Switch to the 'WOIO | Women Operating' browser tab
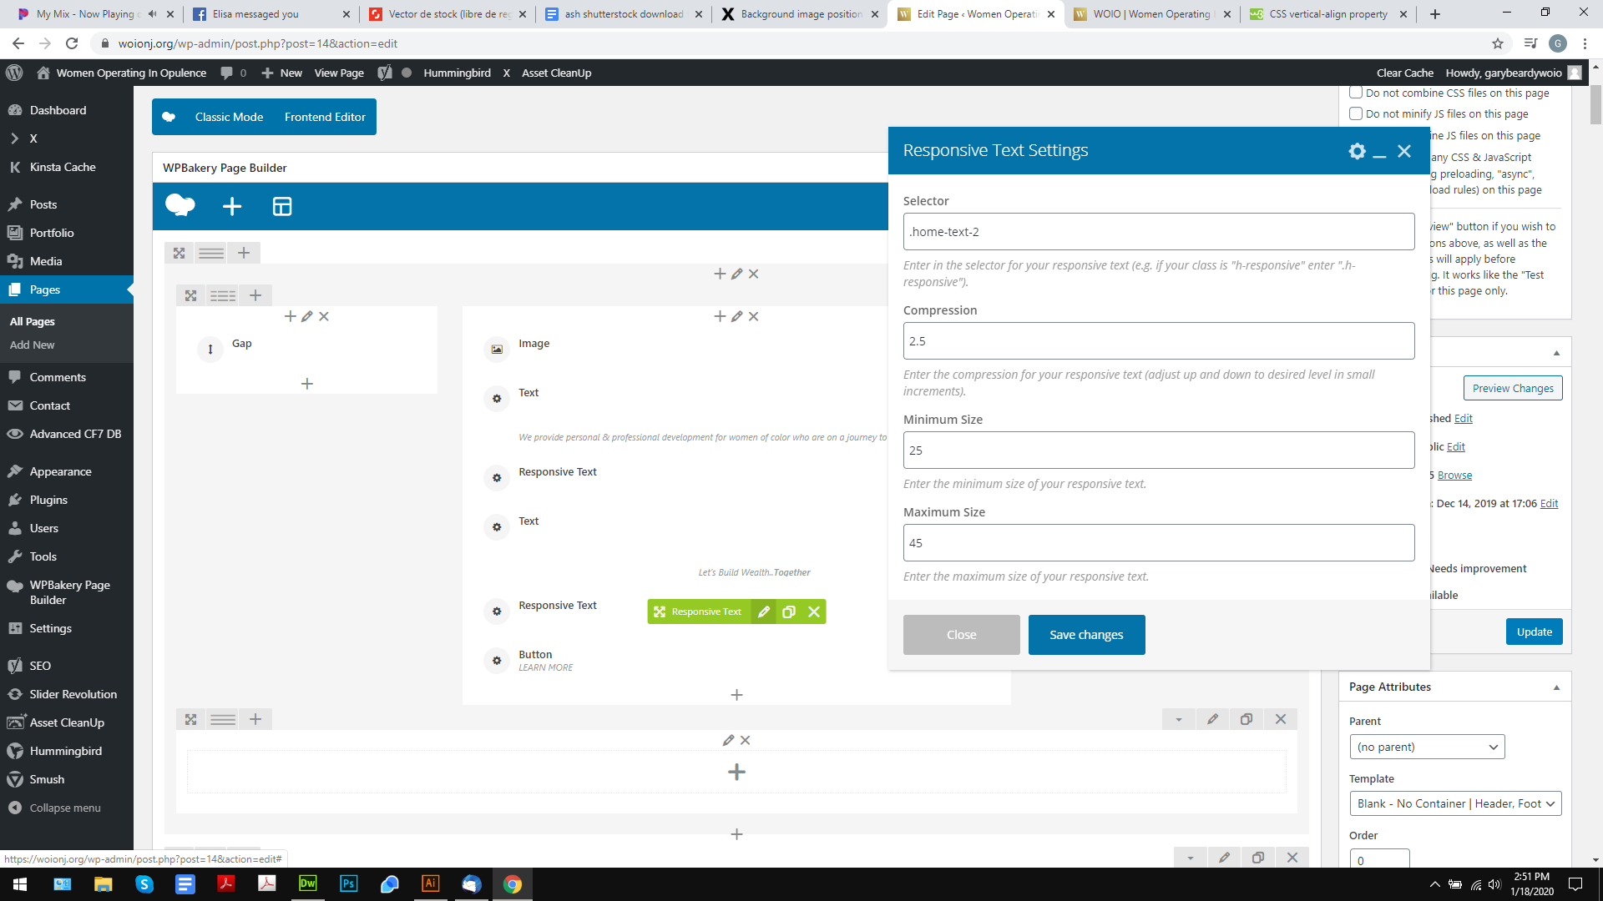Screen dimensions: 1603x901 click(x=1151, y=14)
